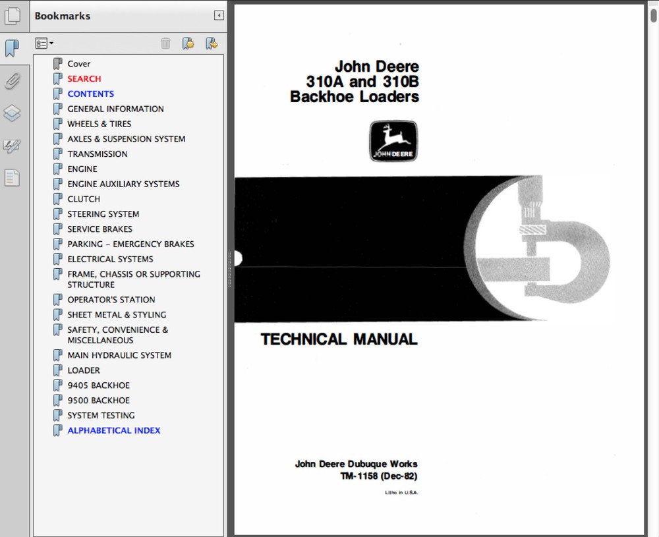Viewport: 659px width, 537px height.
Task: Click the bookmark icon beside ENGINE
Action: coord(57,169)
